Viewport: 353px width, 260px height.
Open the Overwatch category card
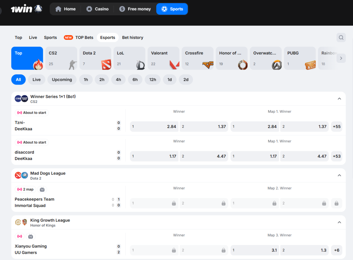pyautogui.click(x=266, y=58)
